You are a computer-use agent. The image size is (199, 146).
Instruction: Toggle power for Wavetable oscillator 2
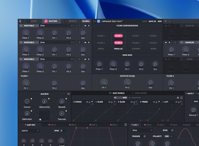coord(21,42)
